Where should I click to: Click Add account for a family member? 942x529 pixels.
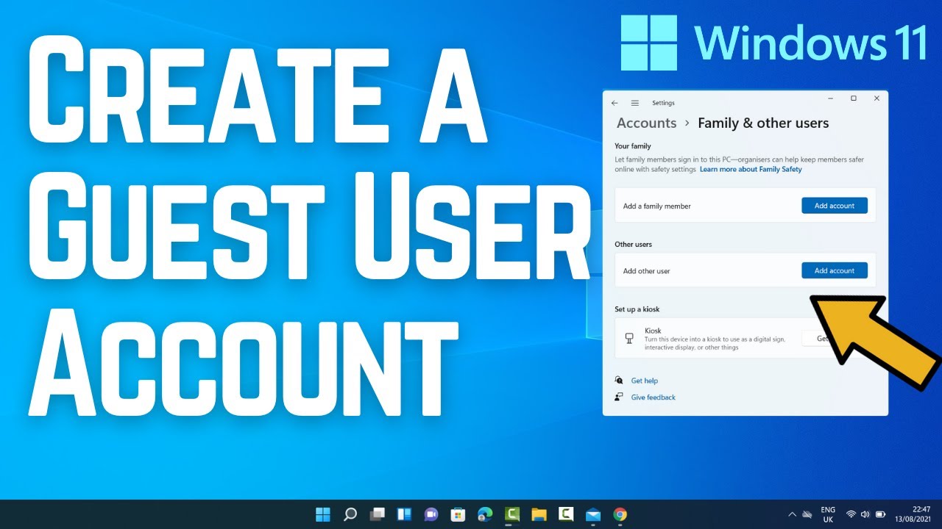pos(835,206)
